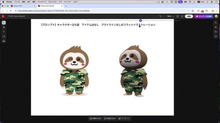
Task: Open the search panel on right sidebar
Action: (216, 23)
